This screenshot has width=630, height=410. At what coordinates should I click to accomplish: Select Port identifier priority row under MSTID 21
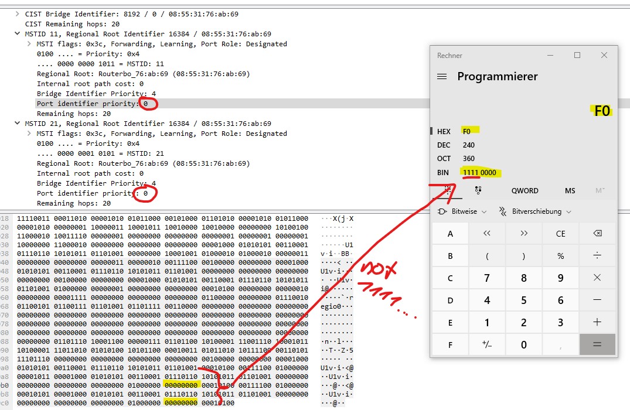click(93, 193)
